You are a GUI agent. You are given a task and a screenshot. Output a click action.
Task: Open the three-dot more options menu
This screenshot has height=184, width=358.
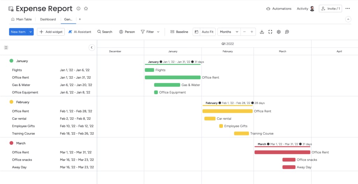(348, 9)
